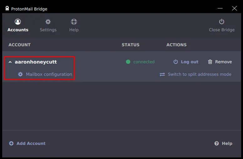Click the Log out power icon

click(176, 62)
